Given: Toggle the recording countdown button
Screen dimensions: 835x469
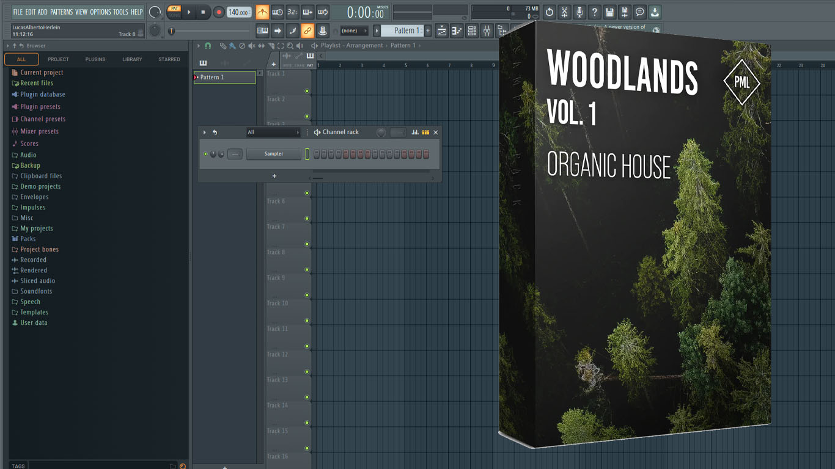Looking at the screenshot, I should [293, 12].
